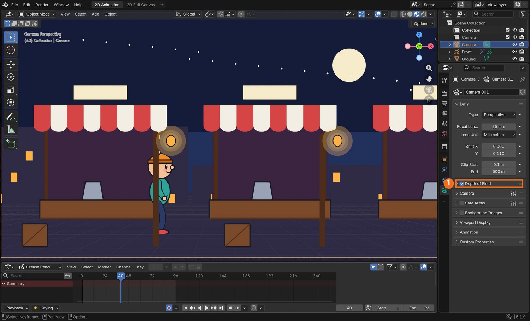Hide the Front object in viewport

[x=514, y=52]
